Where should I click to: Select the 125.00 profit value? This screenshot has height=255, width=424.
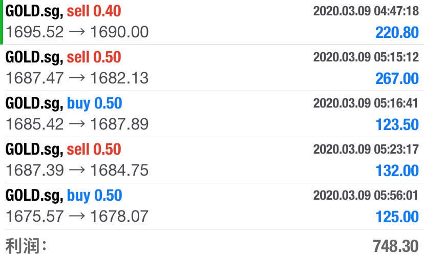pyautogui.click(x=397, y=217)
